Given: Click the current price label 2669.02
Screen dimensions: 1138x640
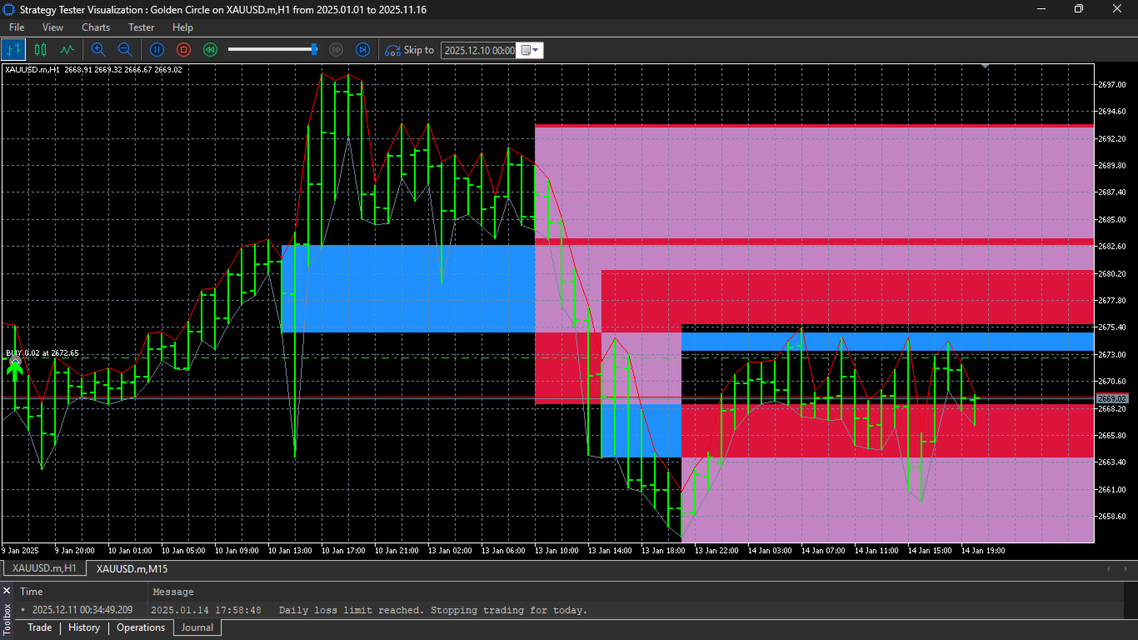Looking at the screenshot, I should (x=1113, y=399).
